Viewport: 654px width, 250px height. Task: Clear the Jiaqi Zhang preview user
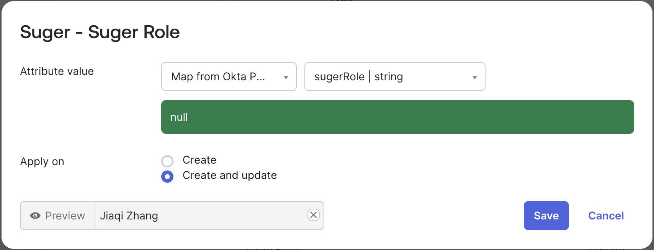(x=313, y=215)
